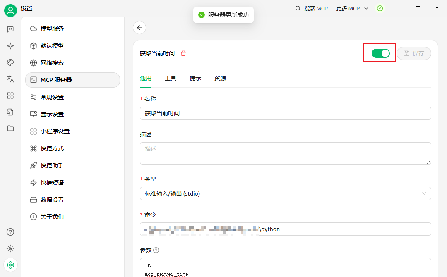
Task: Open 默认模型 settings
Action: (x=72, y=45)
